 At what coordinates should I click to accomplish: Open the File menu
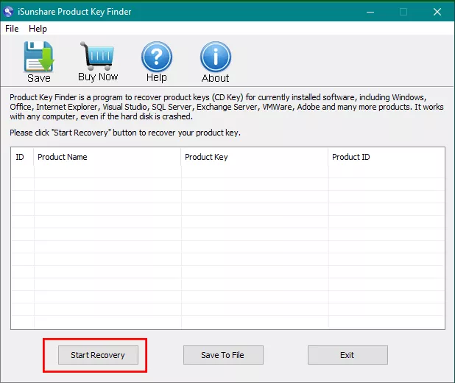(x=12, y=29)
